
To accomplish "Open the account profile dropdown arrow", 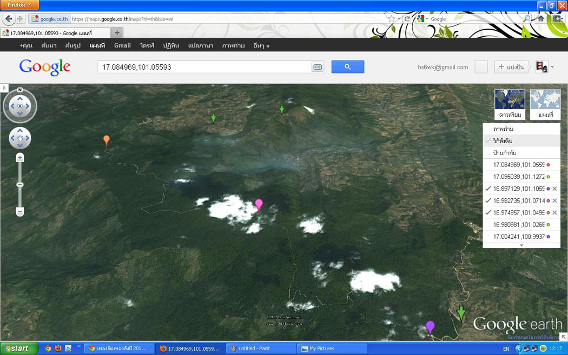I will [x=552, y=67].
